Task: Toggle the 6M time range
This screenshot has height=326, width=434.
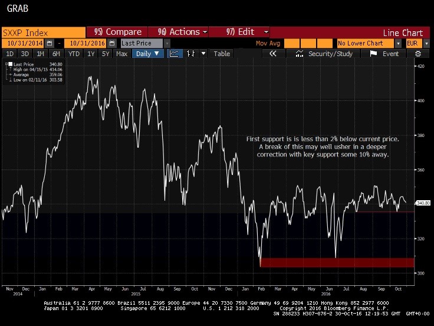Action: coord(56,54)
